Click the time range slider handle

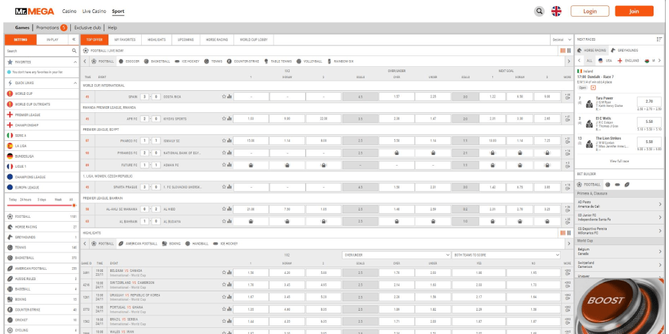point(73,205)
